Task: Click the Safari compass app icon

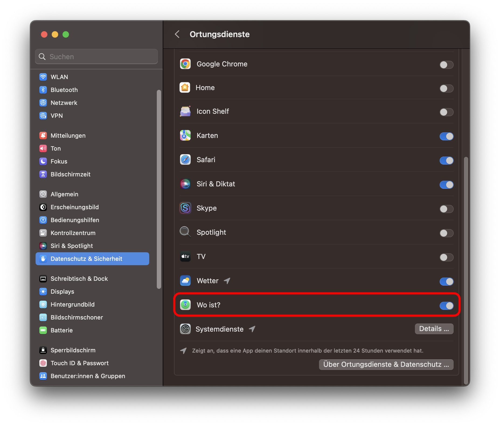Action: [185, 160]
